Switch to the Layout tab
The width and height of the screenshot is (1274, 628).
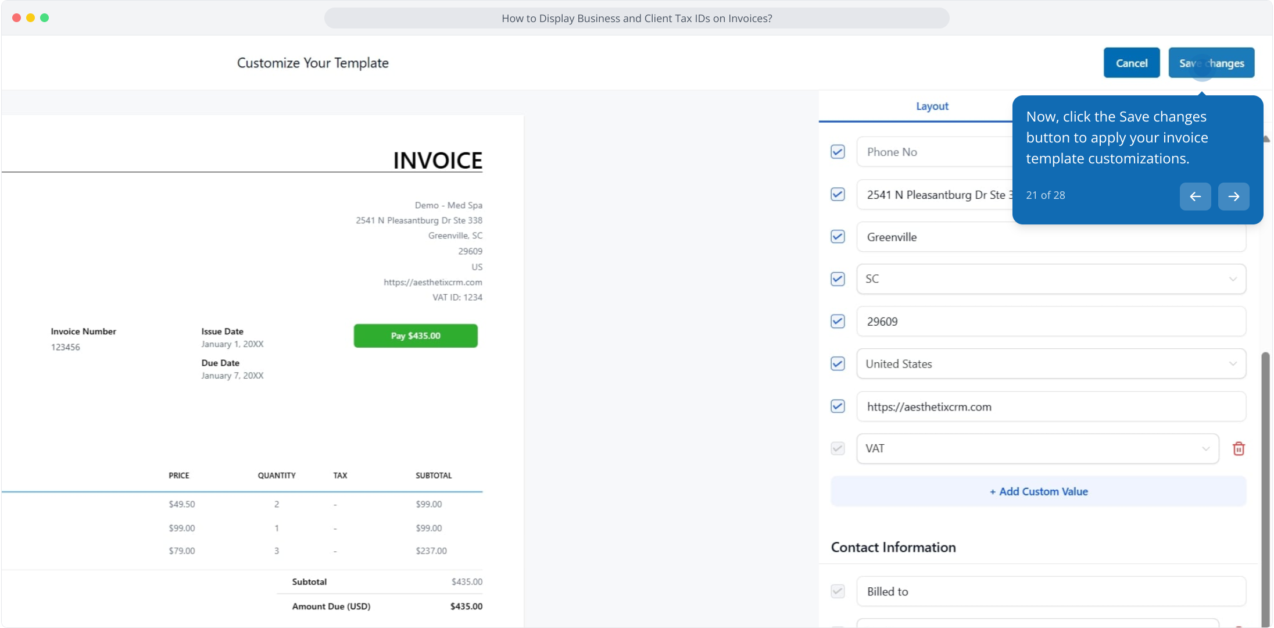pyautogui.click(x=932, y=106)
